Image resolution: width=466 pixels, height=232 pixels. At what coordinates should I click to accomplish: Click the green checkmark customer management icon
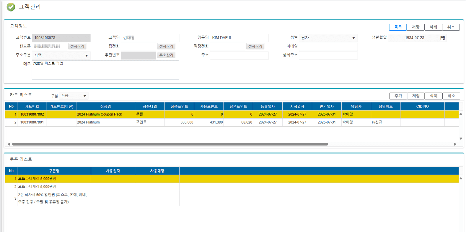tap(11, 7)
